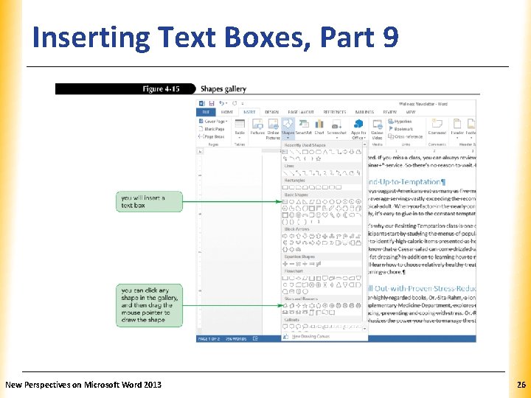This screenshot has height=398, width=531.
Task: Switch to the HOME tab
Action: coord(227,112)
